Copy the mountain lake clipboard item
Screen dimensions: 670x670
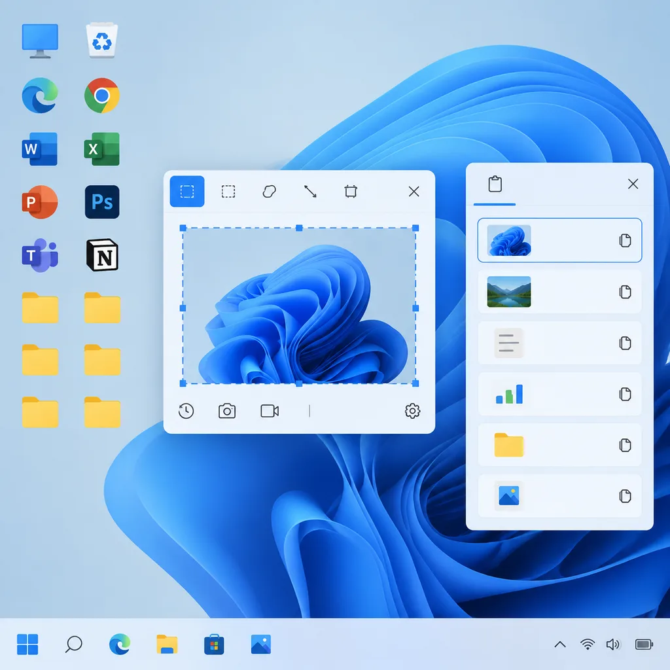625,292
